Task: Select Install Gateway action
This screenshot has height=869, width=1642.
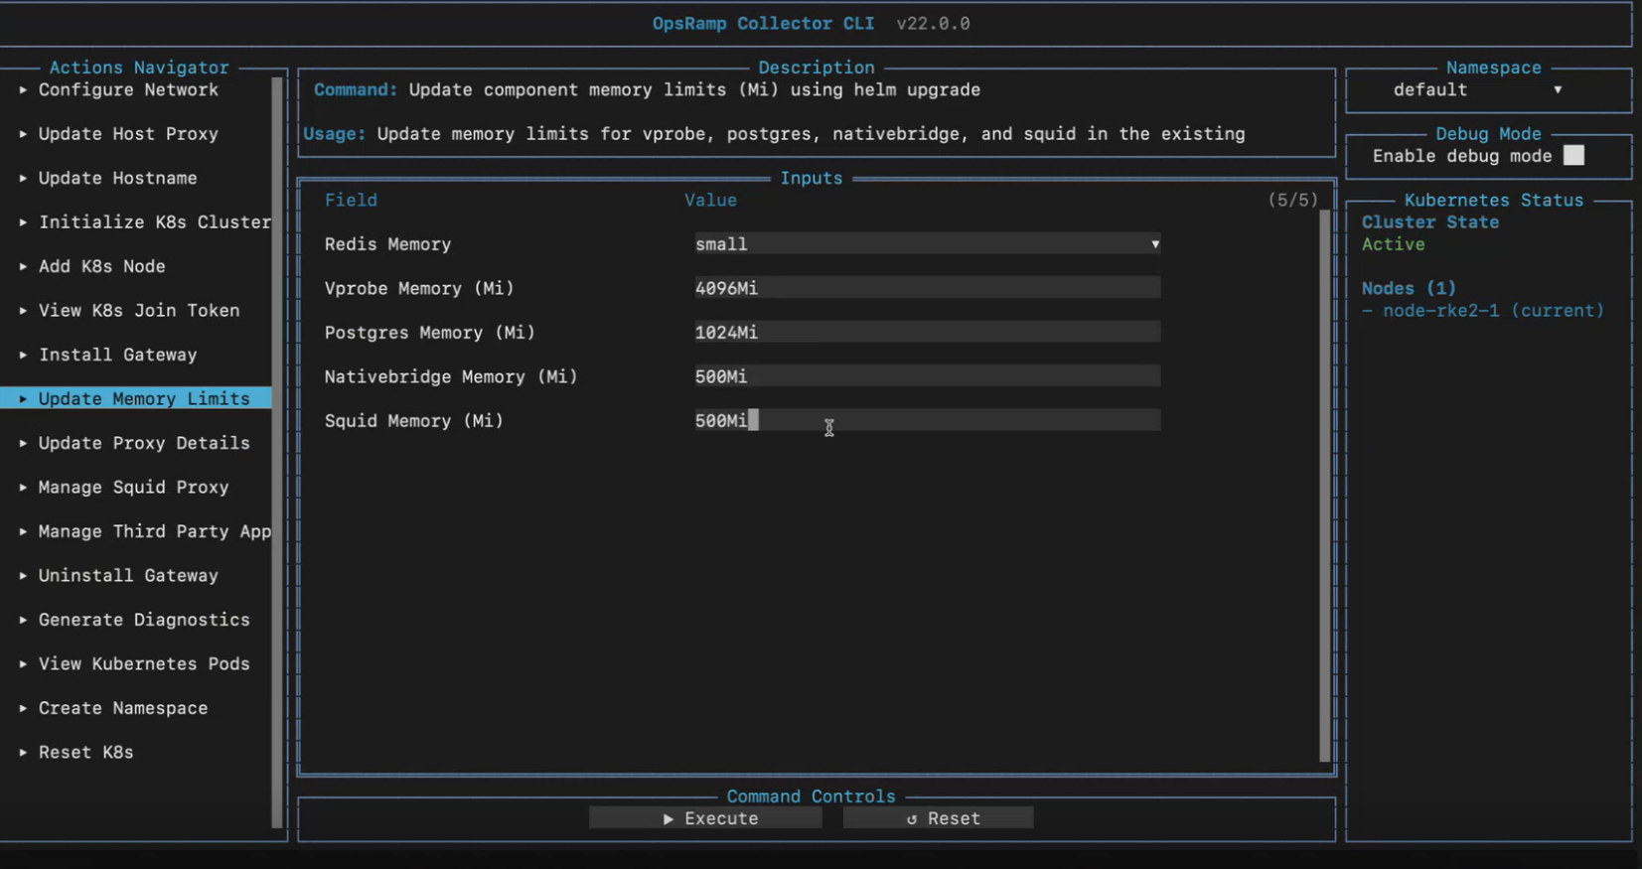Action: (118, 355)
